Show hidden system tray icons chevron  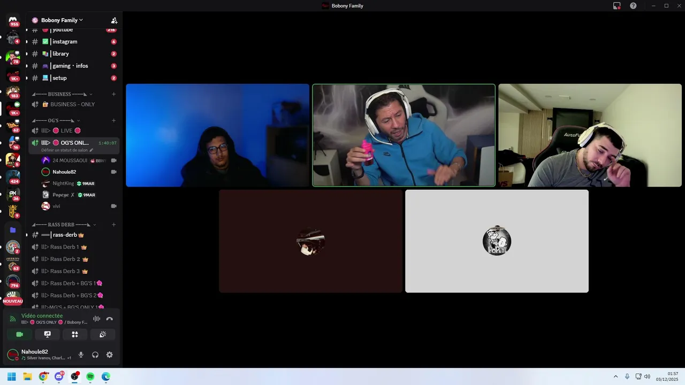tap(615, 376)
